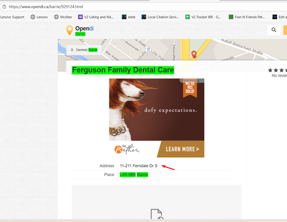Click the Opendi logo pin icon
The height and width of the screenshot is (222, 287).
(70, 30)
